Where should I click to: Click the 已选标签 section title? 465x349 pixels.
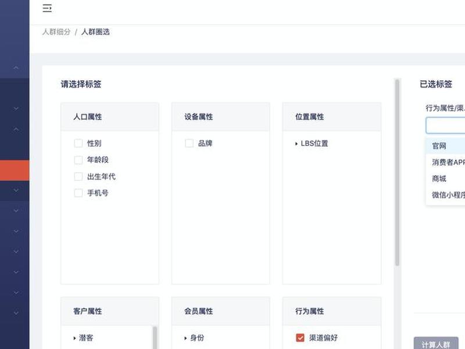[x=436, y=84]
